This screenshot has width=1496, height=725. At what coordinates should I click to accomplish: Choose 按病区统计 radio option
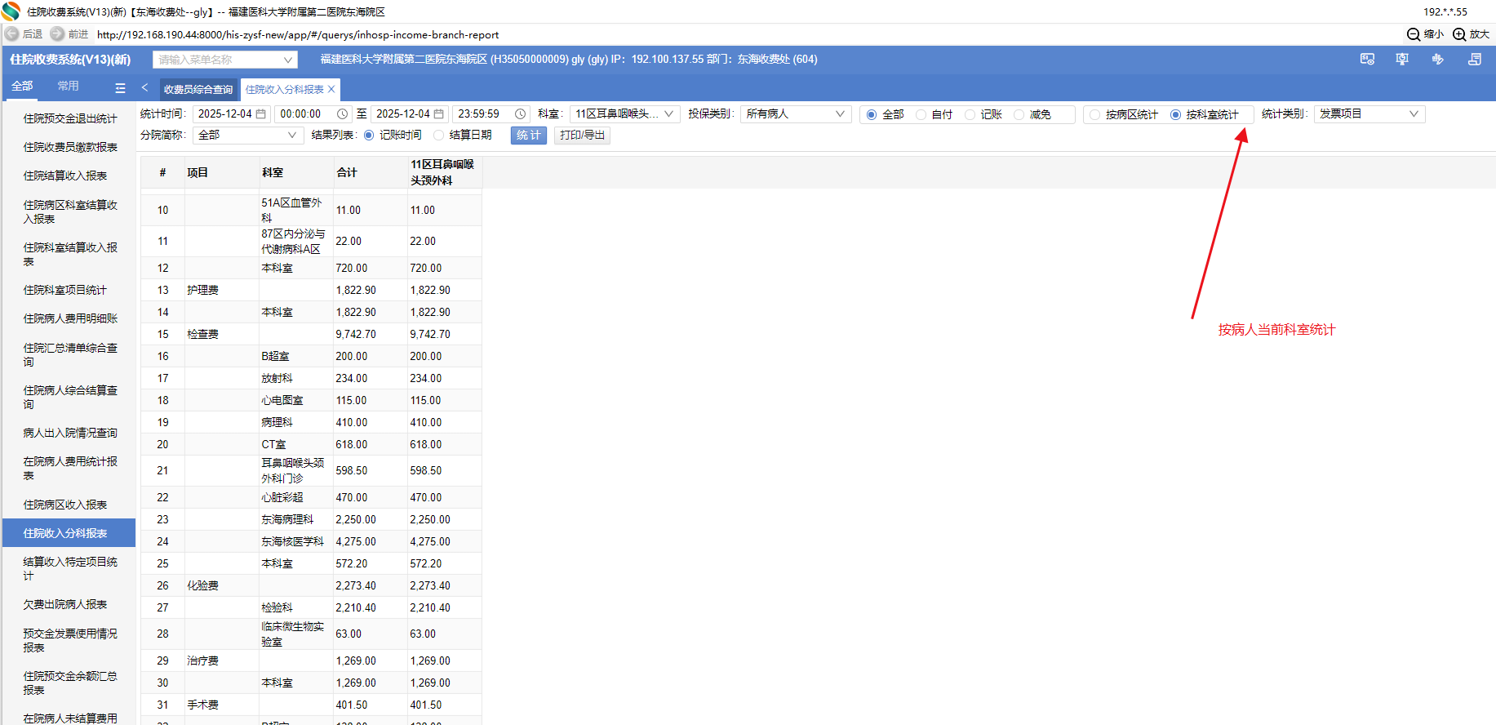[x=1095, y=115]
